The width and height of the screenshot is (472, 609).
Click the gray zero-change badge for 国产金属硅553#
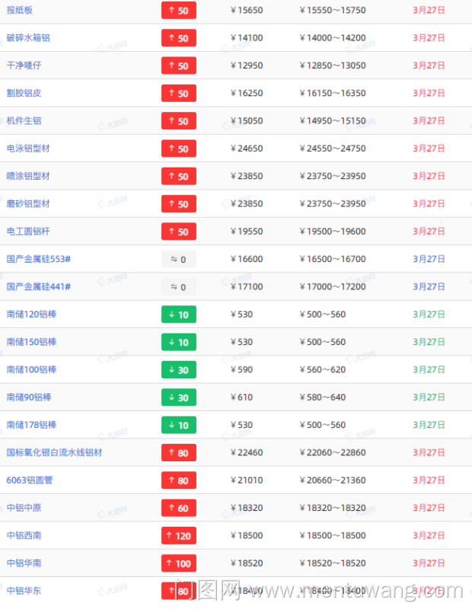click(x=179, y=259)
